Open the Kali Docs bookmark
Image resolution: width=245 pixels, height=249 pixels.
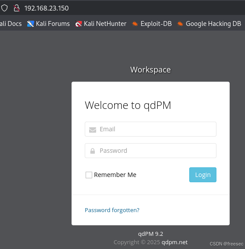(11, 24)
